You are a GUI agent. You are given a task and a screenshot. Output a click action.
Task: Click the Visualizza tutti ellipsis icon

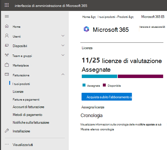click(x=7, y=144)
